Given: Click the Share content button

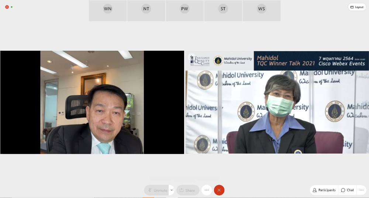Looking at the screenshot, I should click(187, 190).
